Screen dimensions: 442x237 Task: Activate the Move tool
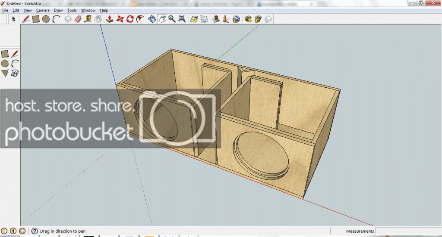(x=120, y=19)
